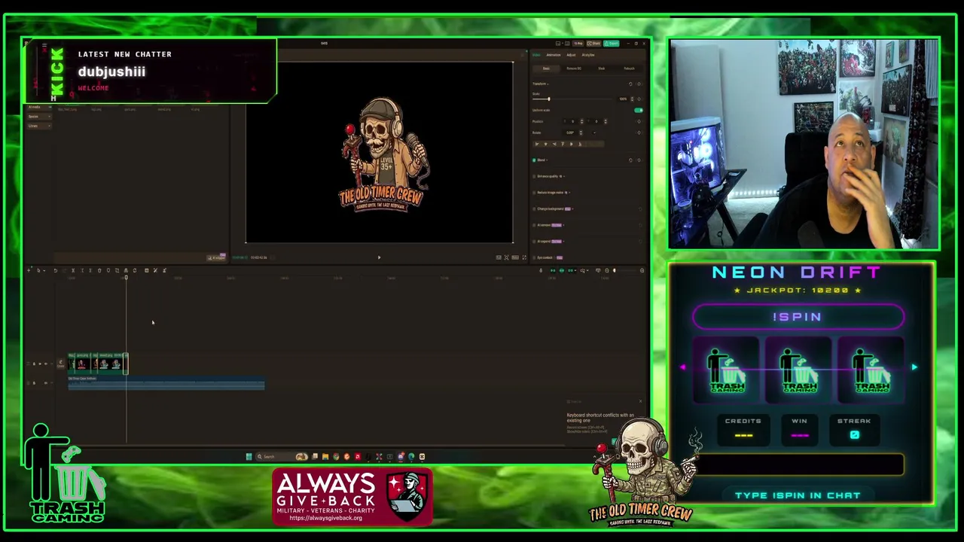Reset the Transform settings
This screenshot has width=964, height=542.
[x=630, y=84]
